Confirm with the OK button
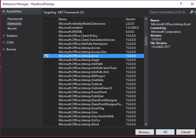196x138 pixels. (165, 132)
